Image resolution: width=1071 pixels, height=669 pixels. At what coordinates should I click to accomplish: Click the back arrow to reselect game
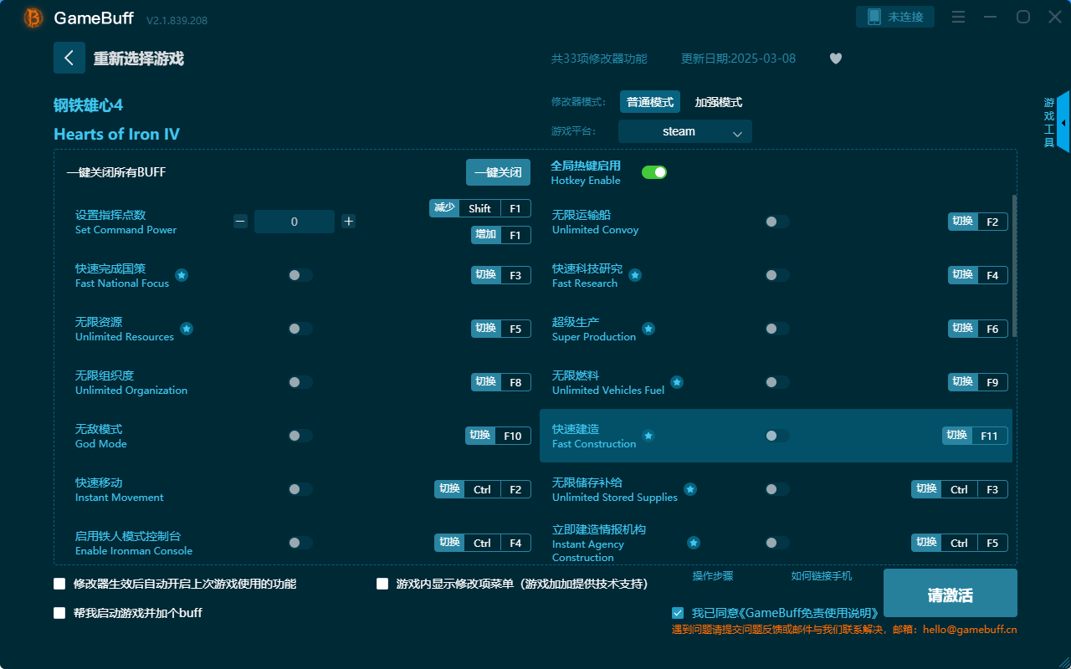pos(69,57)
